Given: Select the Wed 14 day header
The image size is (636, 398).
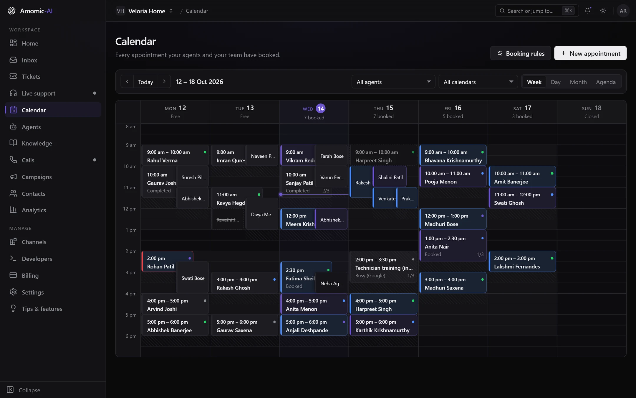Looking at the screenshot, I should tap(314, 112).
